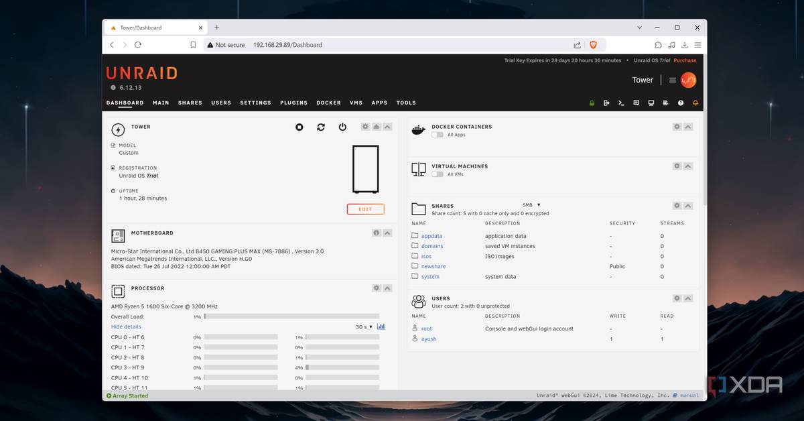804x421 pixels.
Task: Collapse the Motherboard panel with its chevron
Action: (387, 233)
